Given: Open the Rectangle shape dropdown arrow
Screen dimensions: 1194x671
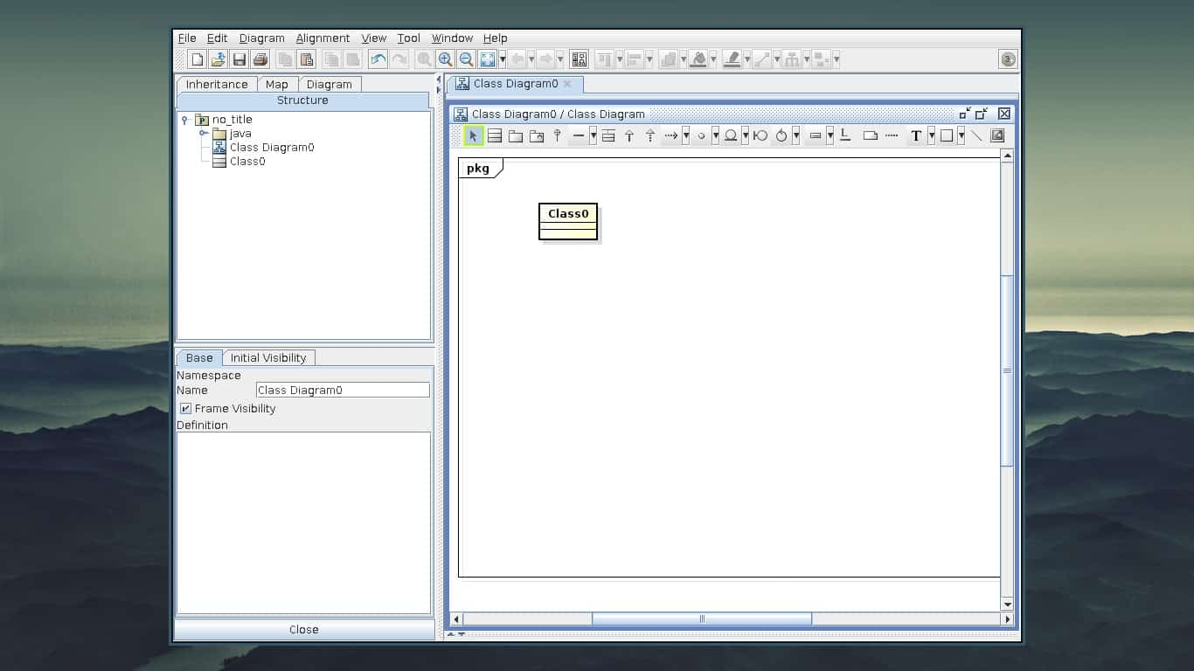Looking at the screenshot, I should point(961,135).
